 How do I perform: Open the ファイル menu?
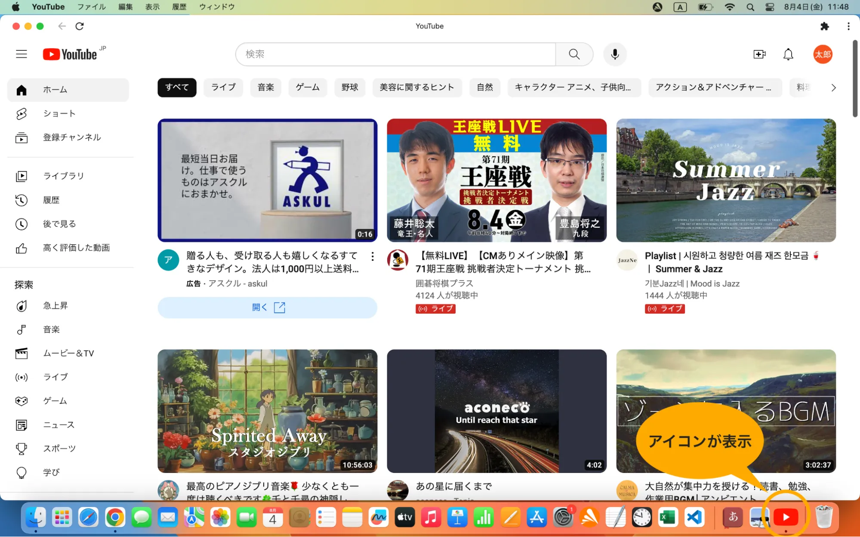point(91,7)
